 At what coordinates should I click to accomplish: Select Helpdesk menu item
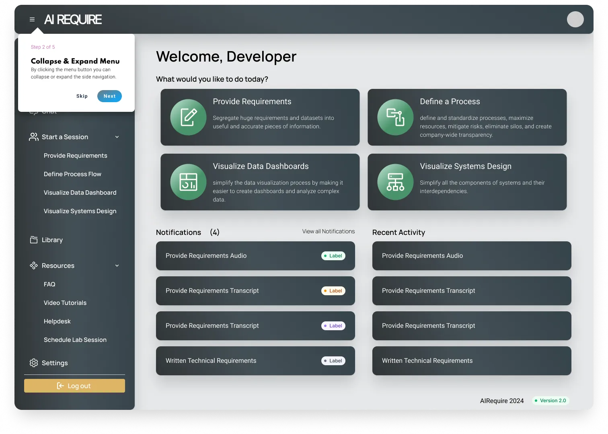click(x=57, y=321)
